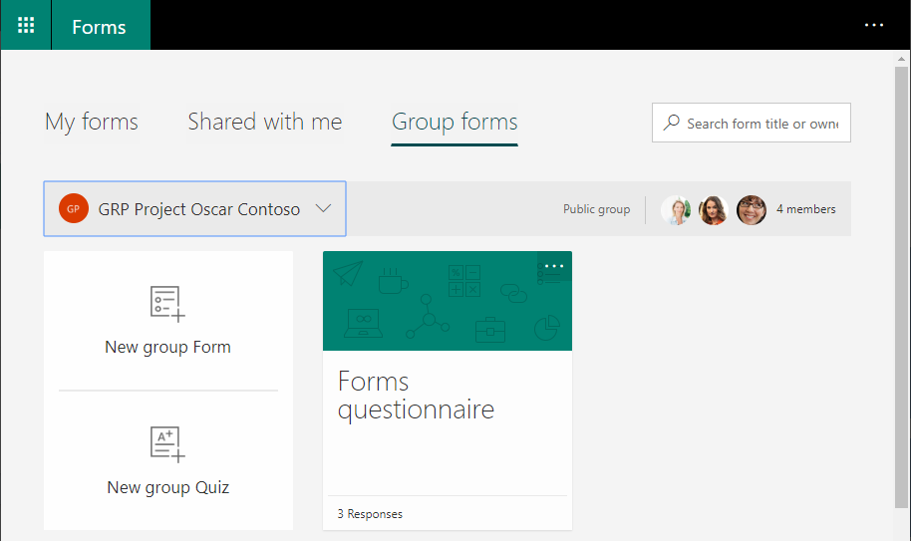This screenshot has height=541, width=911.
Task: Click the Forms app title link
Action: 99,26
